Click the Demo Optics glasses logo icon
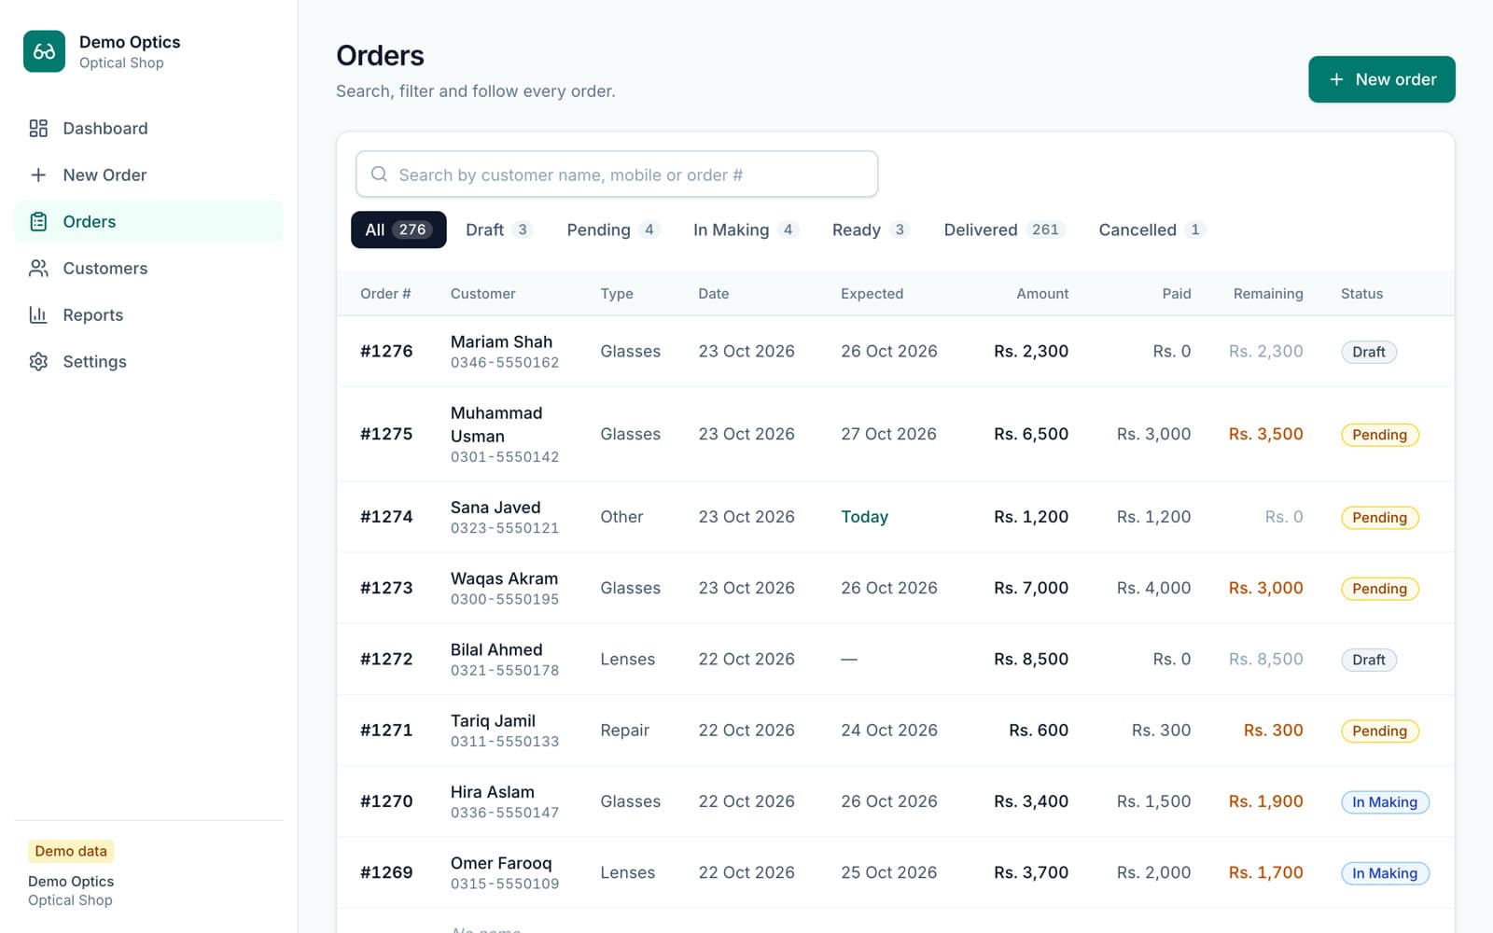 tap(44, 51)
